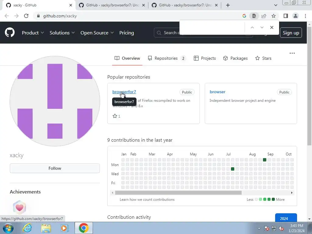This screenshot has height=234, width=312.
Task: Click Learn how we count contributions
Action: click(147, 200)
